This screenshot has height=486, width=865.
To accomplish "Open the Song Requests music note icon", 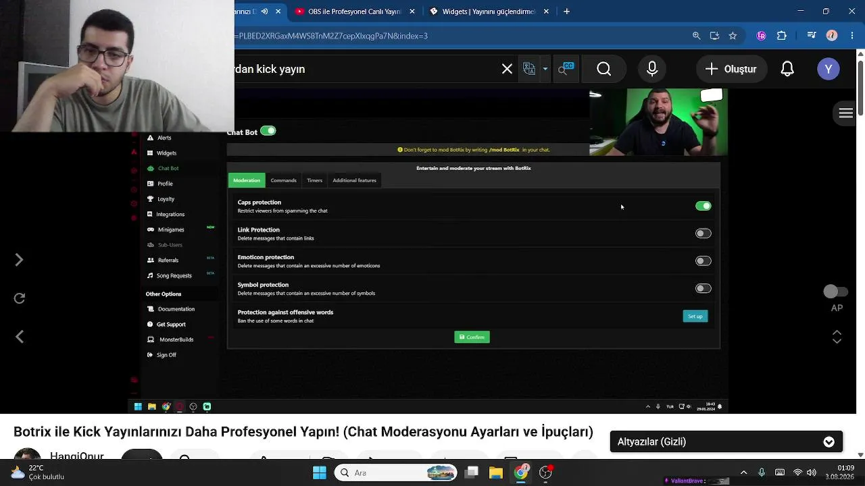I will click(151, 275).
